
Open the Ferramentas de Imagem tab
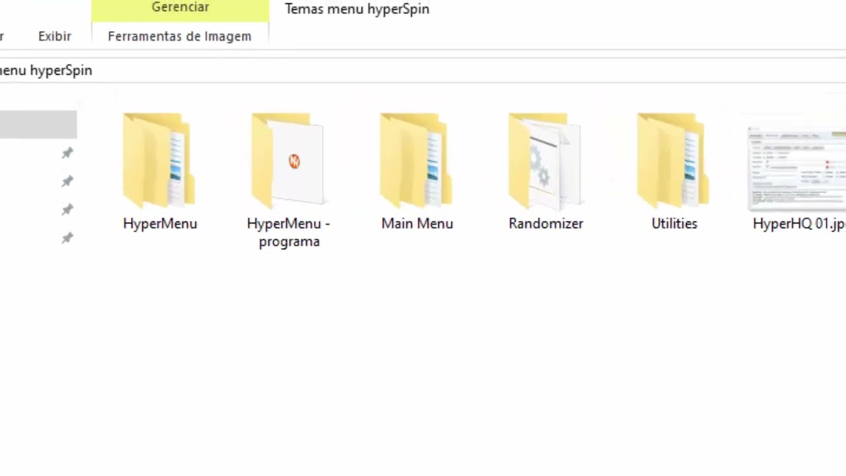pos(180,36)
